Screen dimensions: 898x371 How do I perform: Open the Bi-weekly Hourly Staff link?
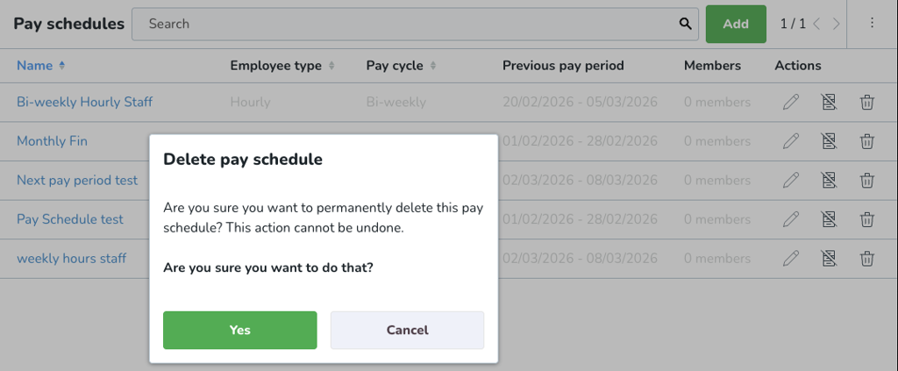tap(84, 103)
